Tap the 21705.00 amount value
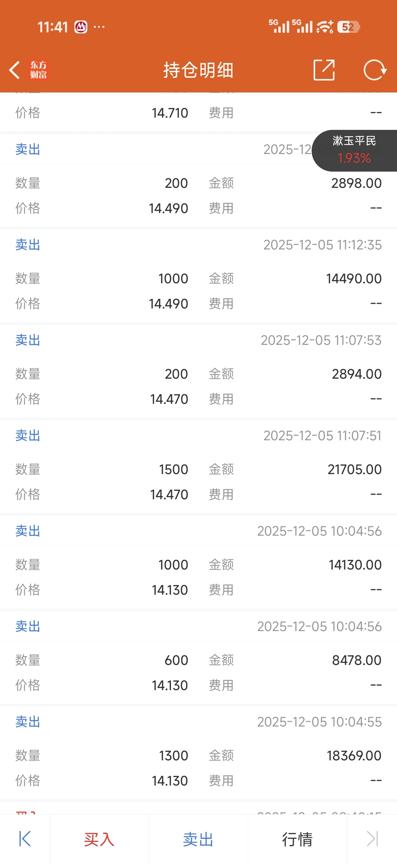Viewport: 397px width, 864px height. (354, 469)
